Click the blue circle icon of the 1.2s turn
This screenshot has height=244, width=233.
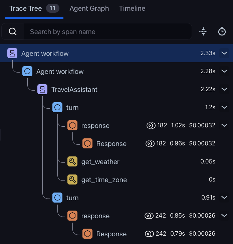click(57, 107)
